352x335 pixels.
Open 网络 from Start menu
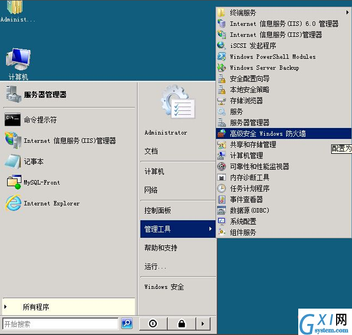[x=151, y=190]
